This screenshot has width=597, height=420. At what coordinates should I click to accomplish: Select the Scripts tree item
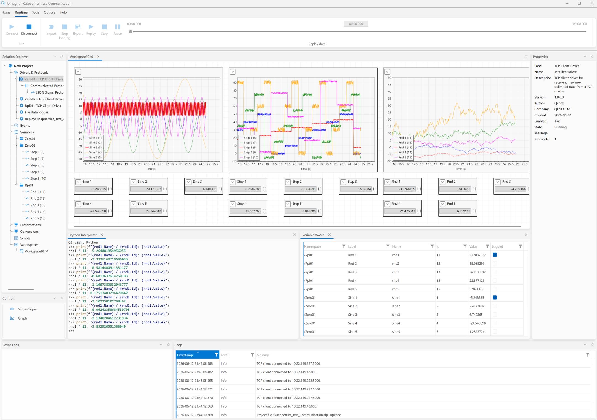[25, 238]
